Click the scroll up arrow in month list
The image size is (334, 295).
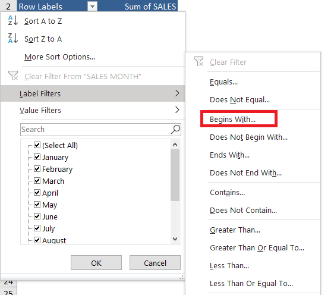(x=175, y=145)
